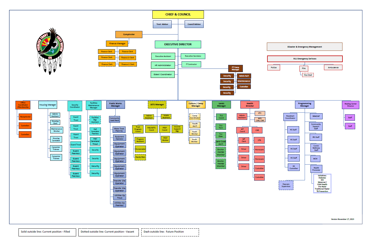Select the Council Advisor box
Viewport: 372px width, 248px height.
tap(194, 24)
